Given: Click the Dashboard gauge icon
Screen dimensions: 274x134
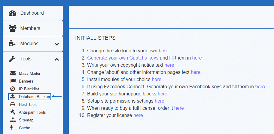Looking at the screenshot, I should tap(12, 13).
